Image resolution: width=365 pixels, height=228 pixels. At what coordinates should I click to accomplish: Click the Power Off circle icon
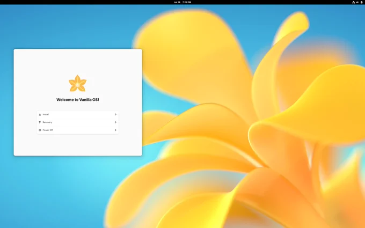pos(40,130)
